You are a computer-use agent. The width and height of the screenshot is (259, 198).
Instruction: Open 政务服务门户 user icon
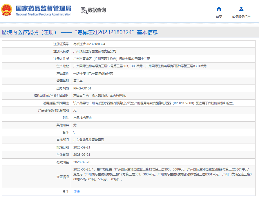coord(241,9)
